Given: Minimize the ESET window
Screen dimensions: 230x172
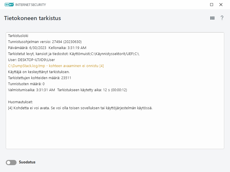Looking at the screenshot, I should (x=212, y=5).
